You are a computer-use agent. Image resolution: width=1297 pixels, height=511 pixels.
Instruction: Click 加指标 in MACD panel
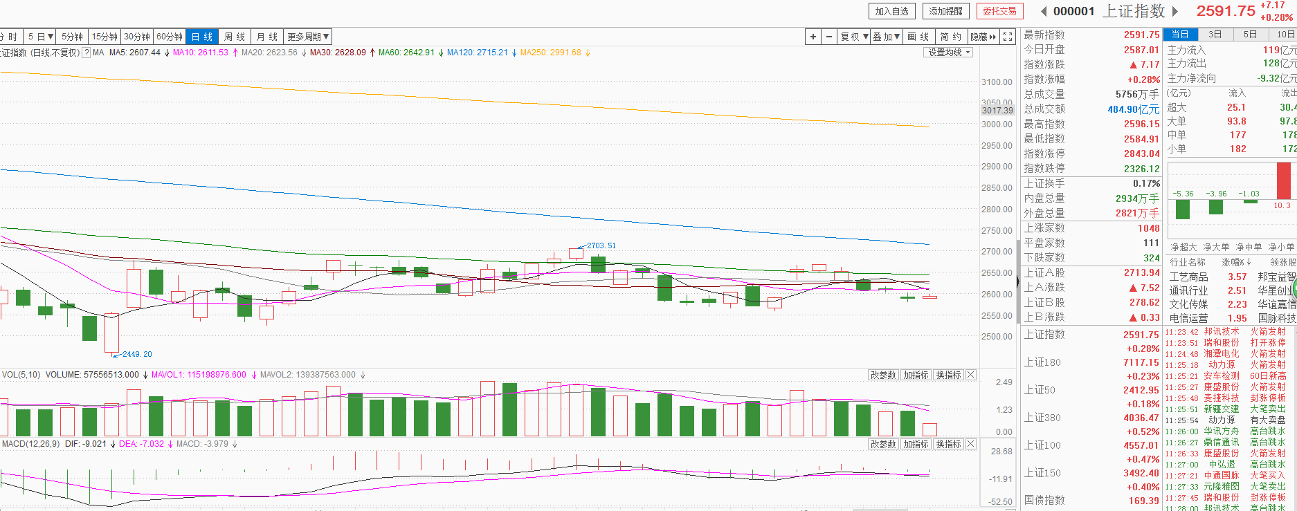coord(916,444)
